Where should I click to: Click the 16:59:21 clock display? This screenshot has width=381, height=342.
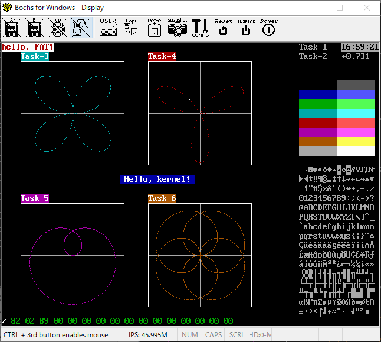click(360, 47)
